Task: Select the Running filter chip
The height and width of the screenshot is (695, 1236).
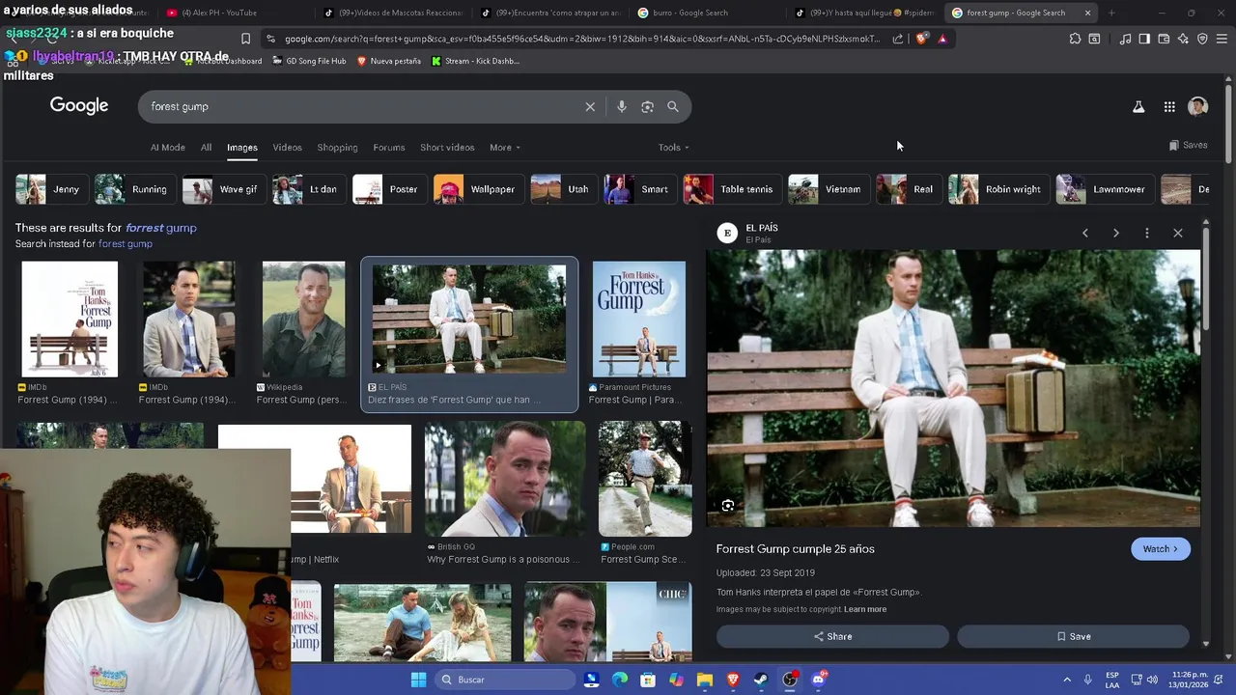Action: 136,189
